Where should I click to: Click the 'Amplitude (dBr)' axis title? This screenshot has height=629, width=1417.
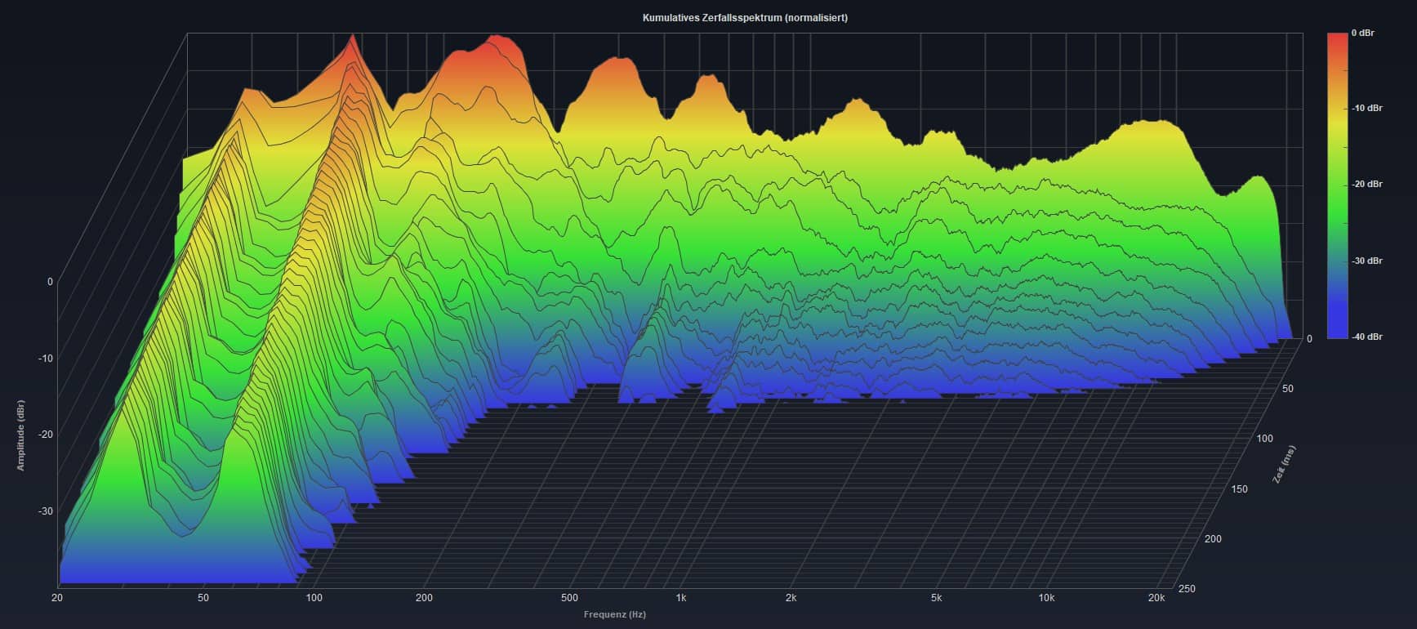(20, 435)
